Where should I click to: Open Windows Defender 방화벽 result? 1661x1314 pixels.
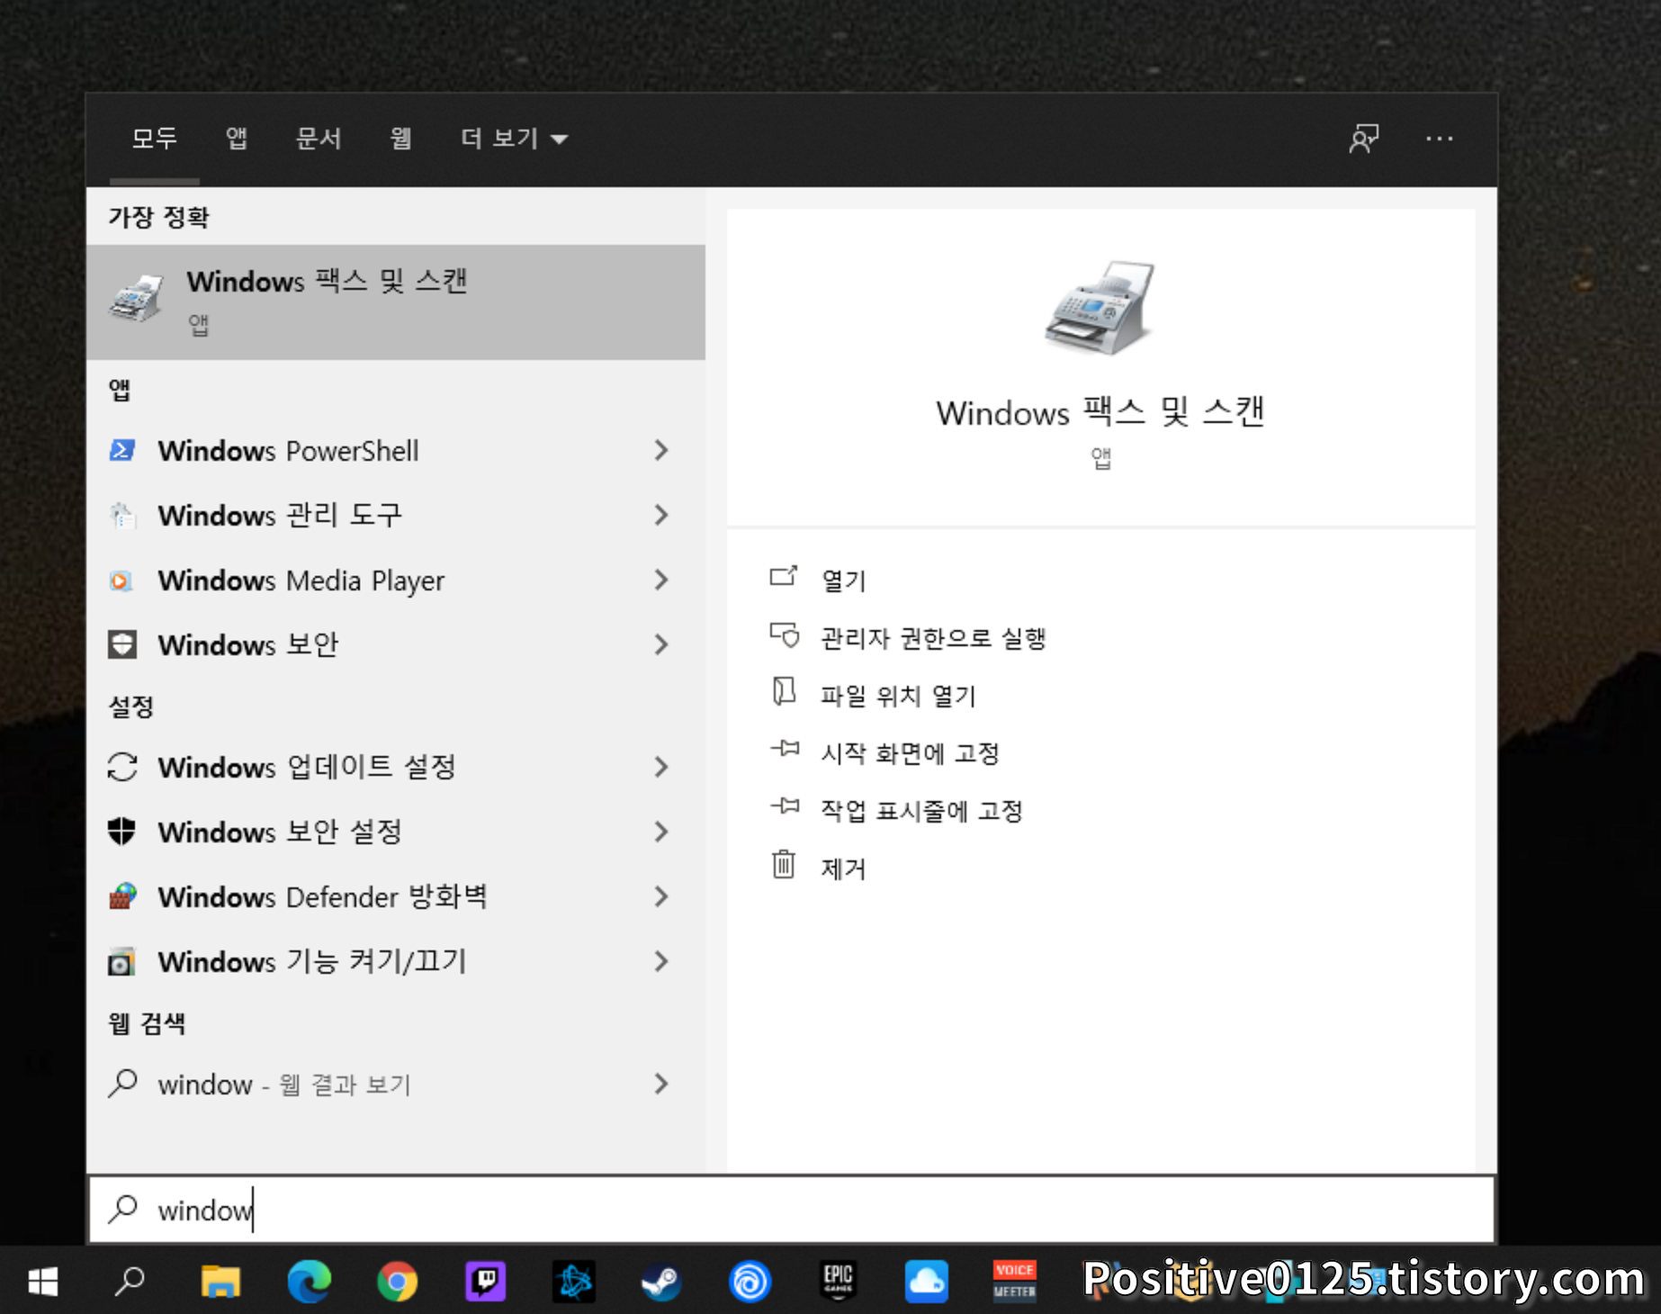396,896
